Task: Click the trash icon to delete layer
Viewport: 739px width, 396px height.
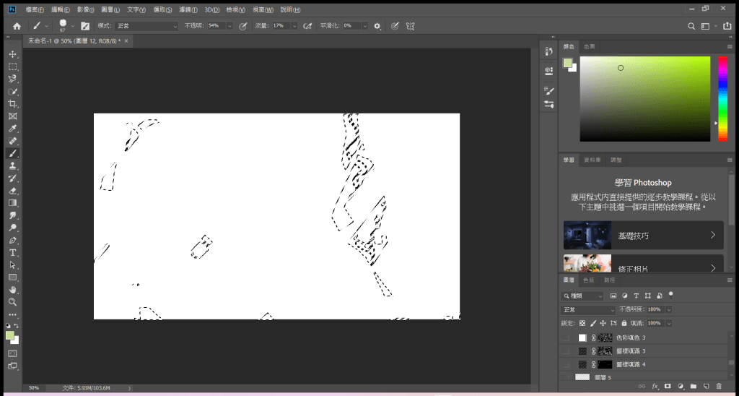Action: [x=718, y=387]
